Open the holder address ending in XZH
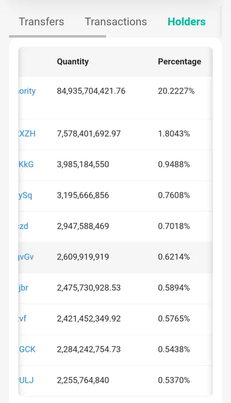 point(27,134)
